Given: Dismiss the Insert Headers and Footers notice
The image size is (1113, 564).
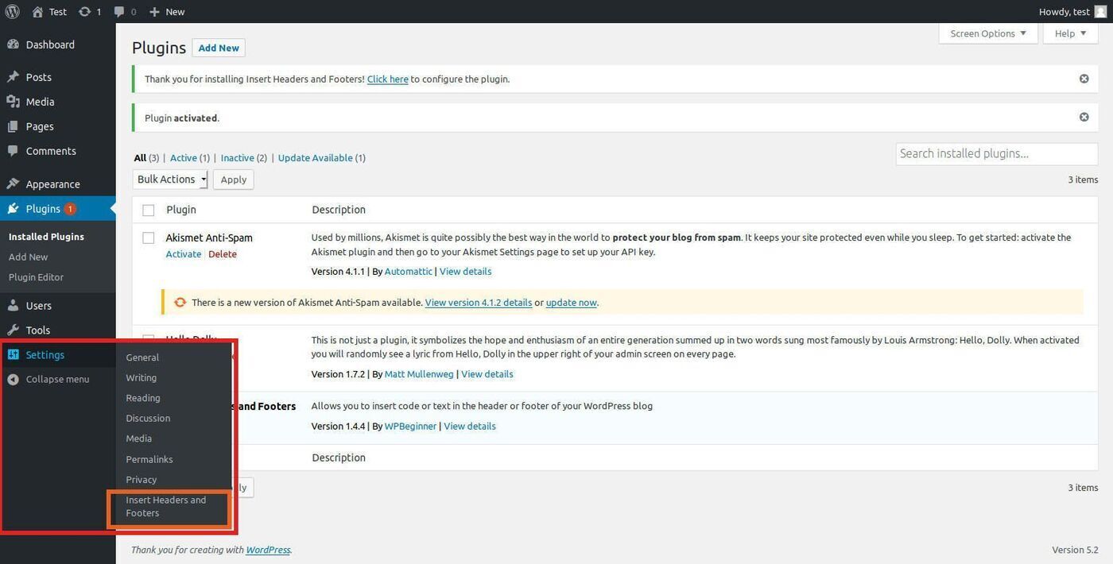Looking at the screenshot, I should pyautogui.click(x=1084, y=79).
